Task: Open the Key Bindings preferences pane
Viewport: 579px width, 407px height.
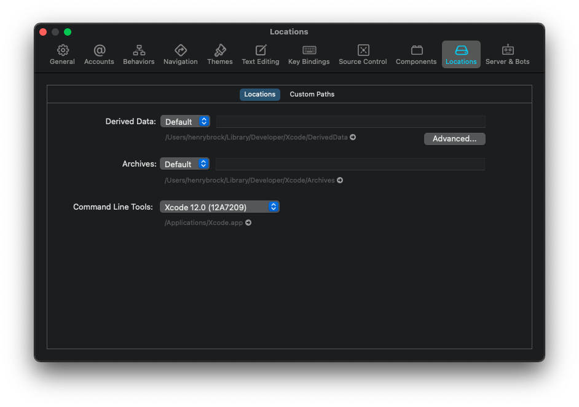Action: 309,54
